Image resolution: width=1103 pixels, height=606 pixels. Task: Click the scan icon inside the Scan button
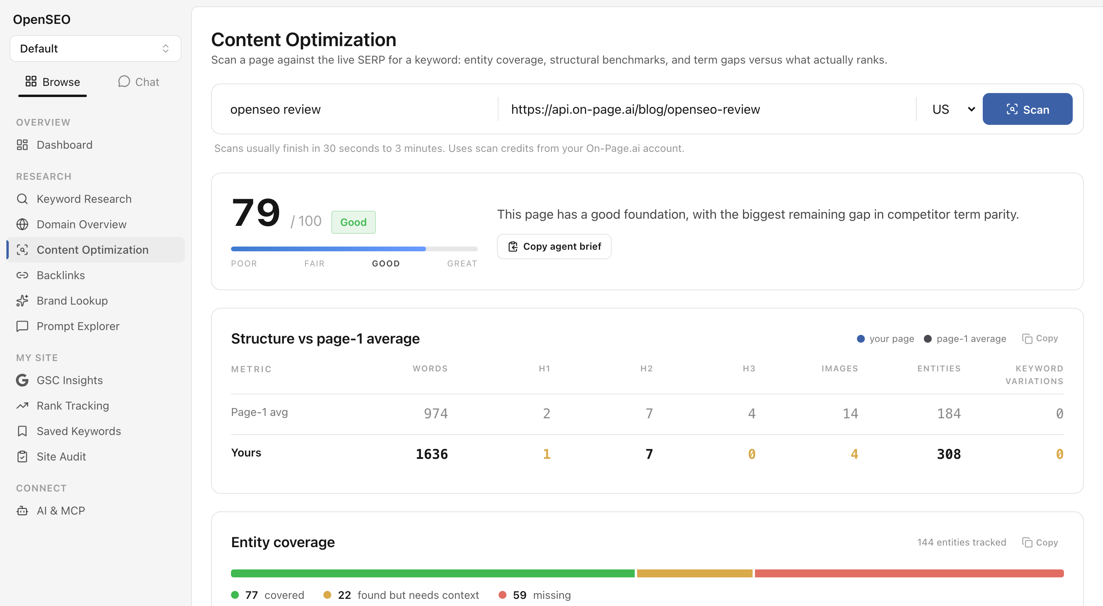pyautogui.click(x=1012, y=109)
